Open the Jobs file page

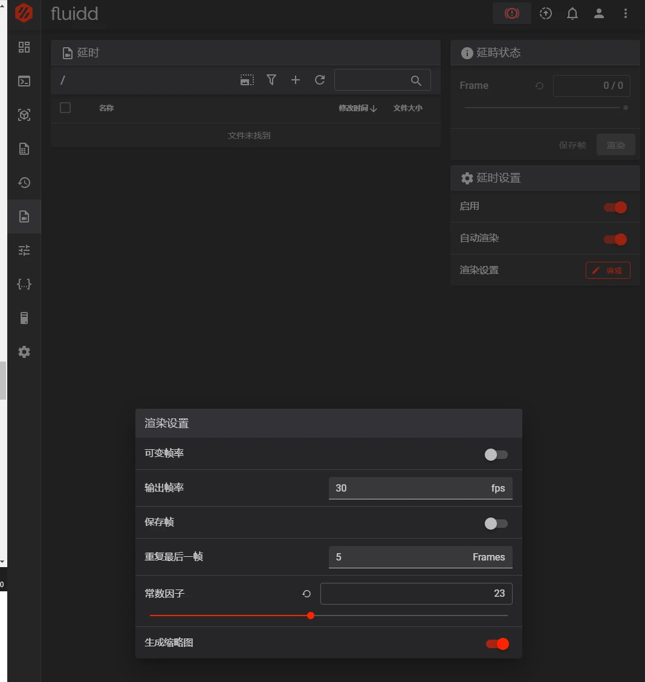[x=24, y=149]
